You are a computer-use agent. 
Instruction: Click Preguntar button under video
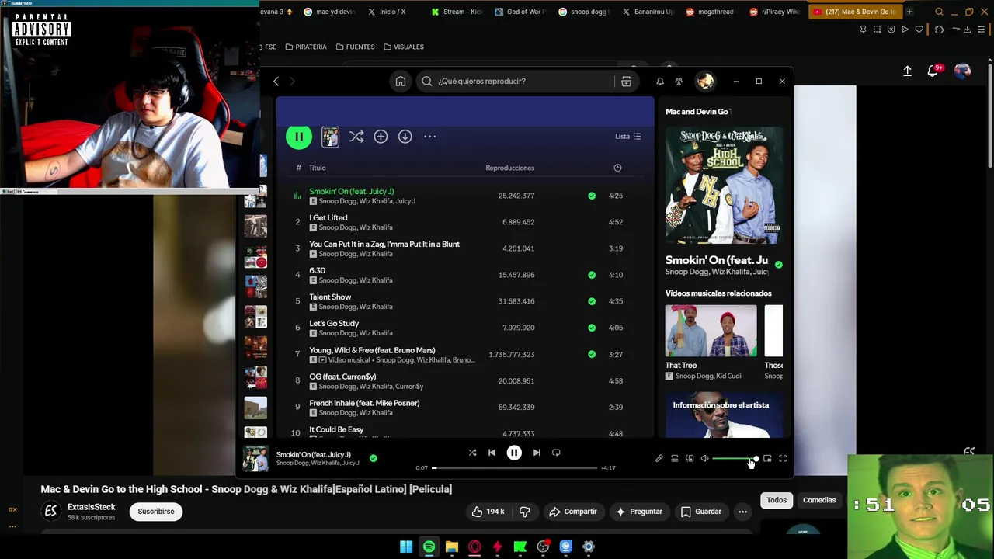(639, 512)
